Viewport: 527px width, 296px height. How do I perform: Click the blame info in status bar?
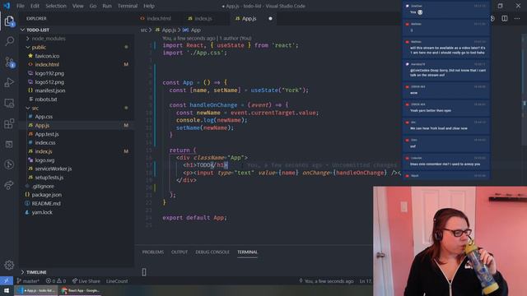pos(326,281)
